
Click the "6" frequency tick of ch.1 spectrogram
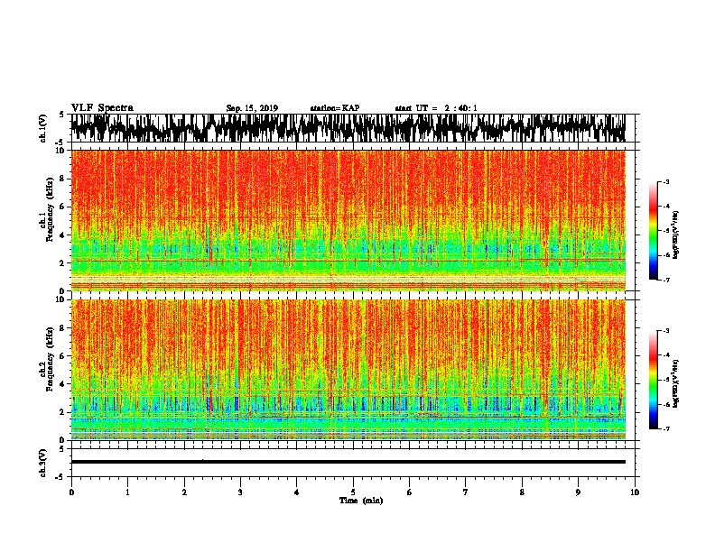[63, 207]
